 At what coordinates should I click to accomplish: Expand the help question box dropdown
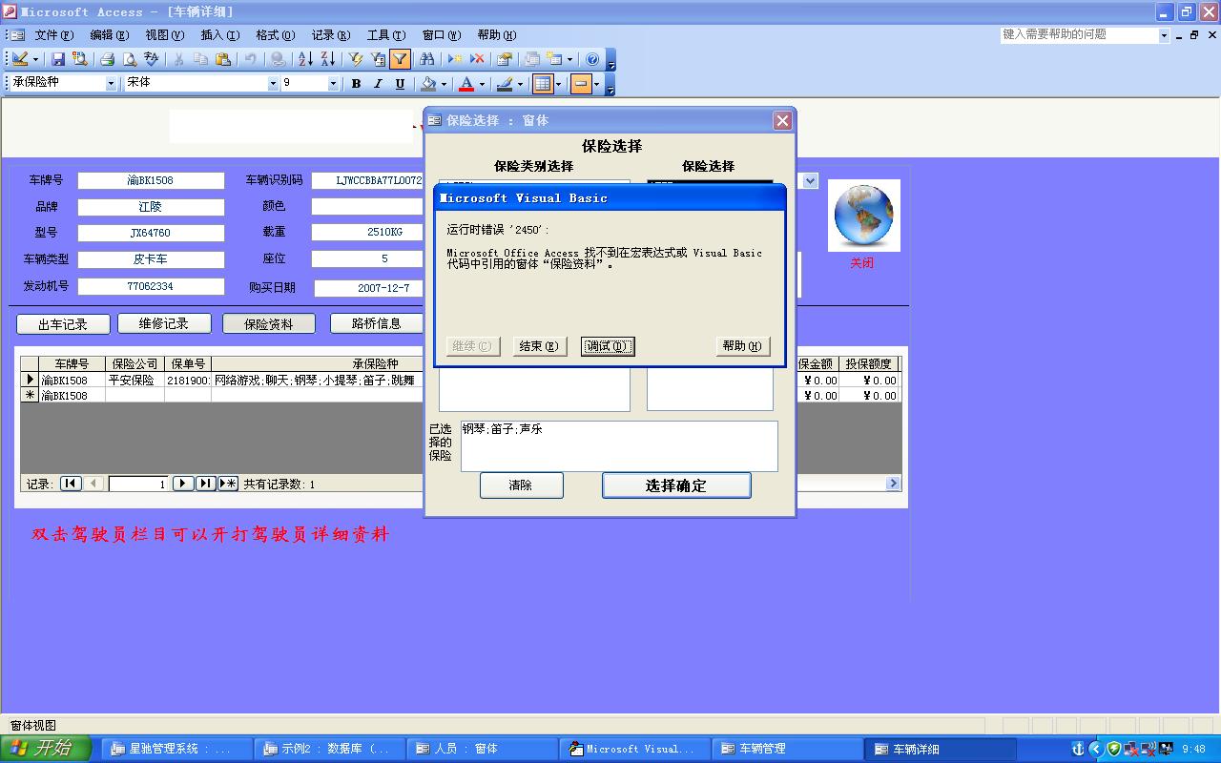(x=1164, y=35)
